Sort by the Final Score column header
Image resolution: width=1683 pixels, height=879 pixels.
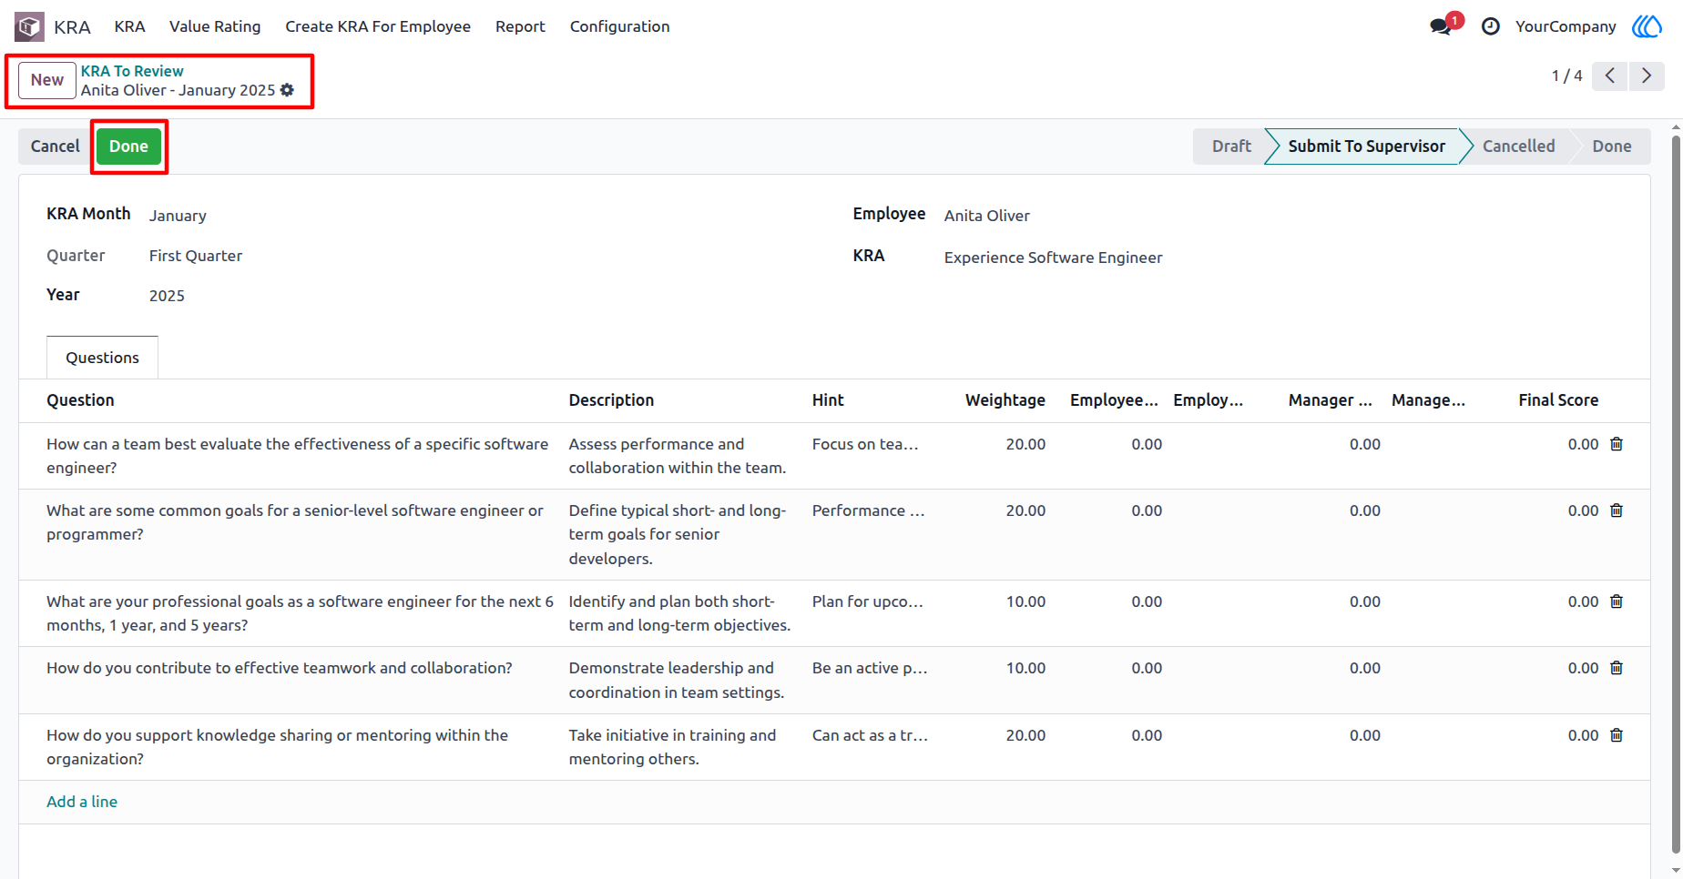(1558, 400)
